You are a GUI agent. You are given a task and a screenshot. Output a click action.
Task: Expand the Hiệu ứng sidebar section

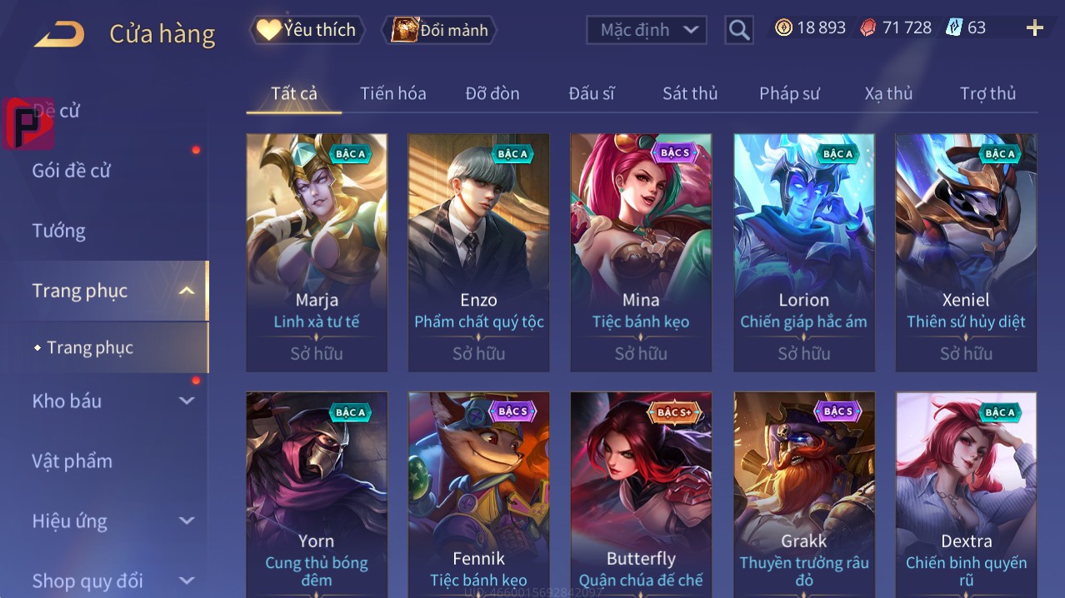click(x=187, y=521)
